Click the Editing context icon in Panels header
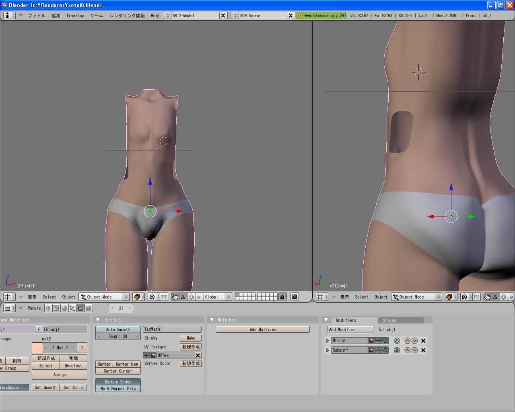The image size is (515, 412). click(80, 308)
